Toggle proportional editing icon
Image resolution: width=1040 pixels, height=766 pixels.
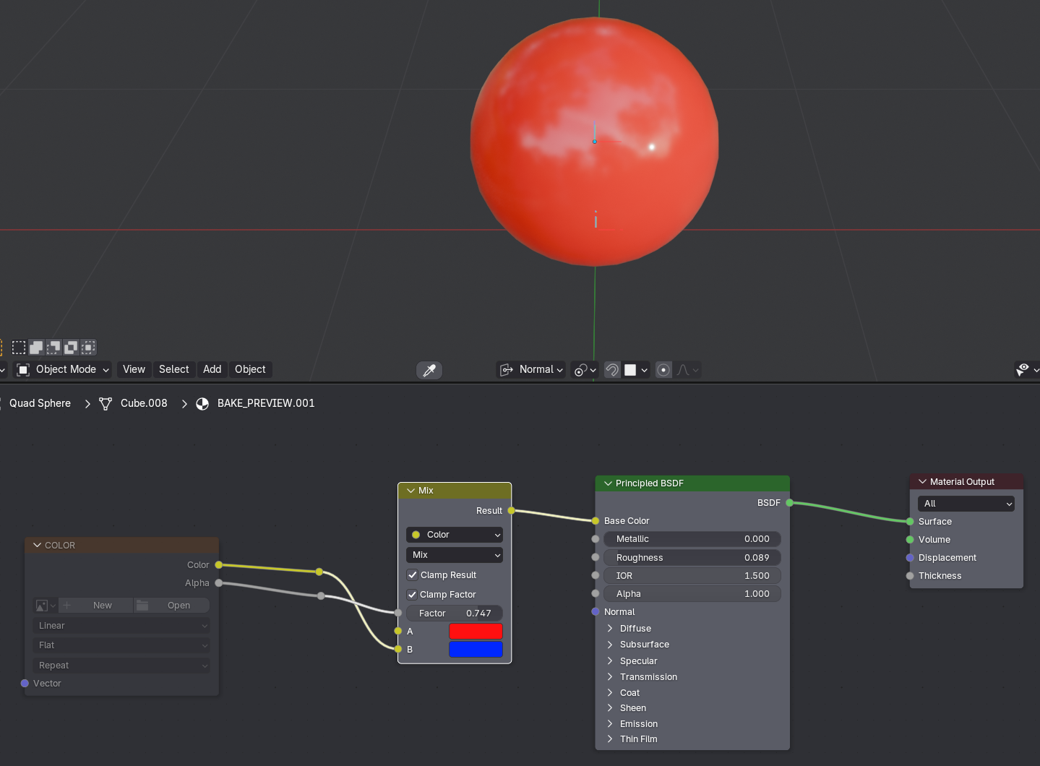(x=663, y=370)
